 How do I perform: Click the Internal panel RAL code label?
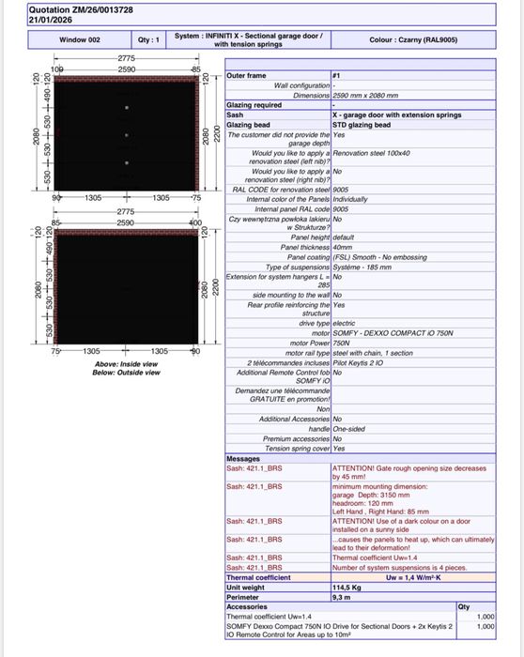292,209
